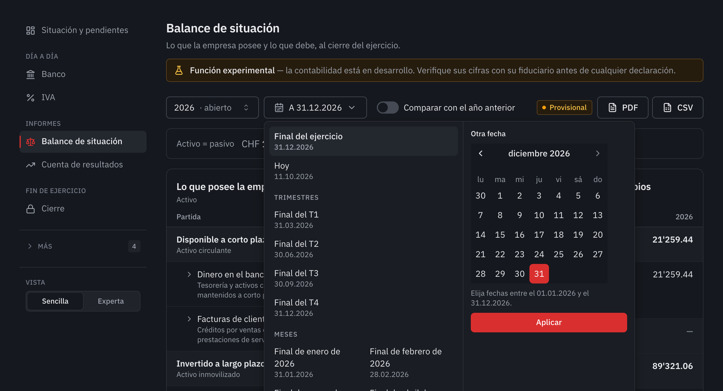This screenshot has width=723, height=391.
Task: Select Final del ejercicio 31.12.2026 option
Action: 363,141
